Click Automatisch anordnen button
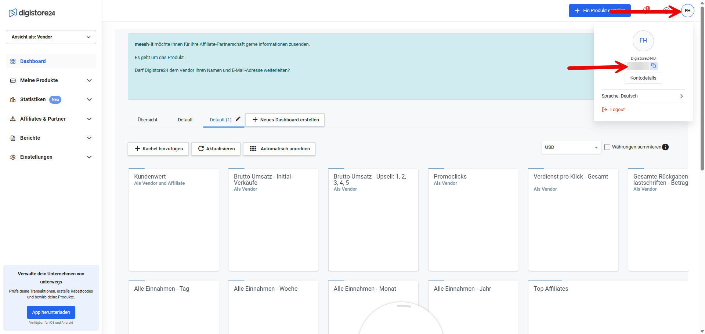The image size is (705, 334). (x=279, y=149)
